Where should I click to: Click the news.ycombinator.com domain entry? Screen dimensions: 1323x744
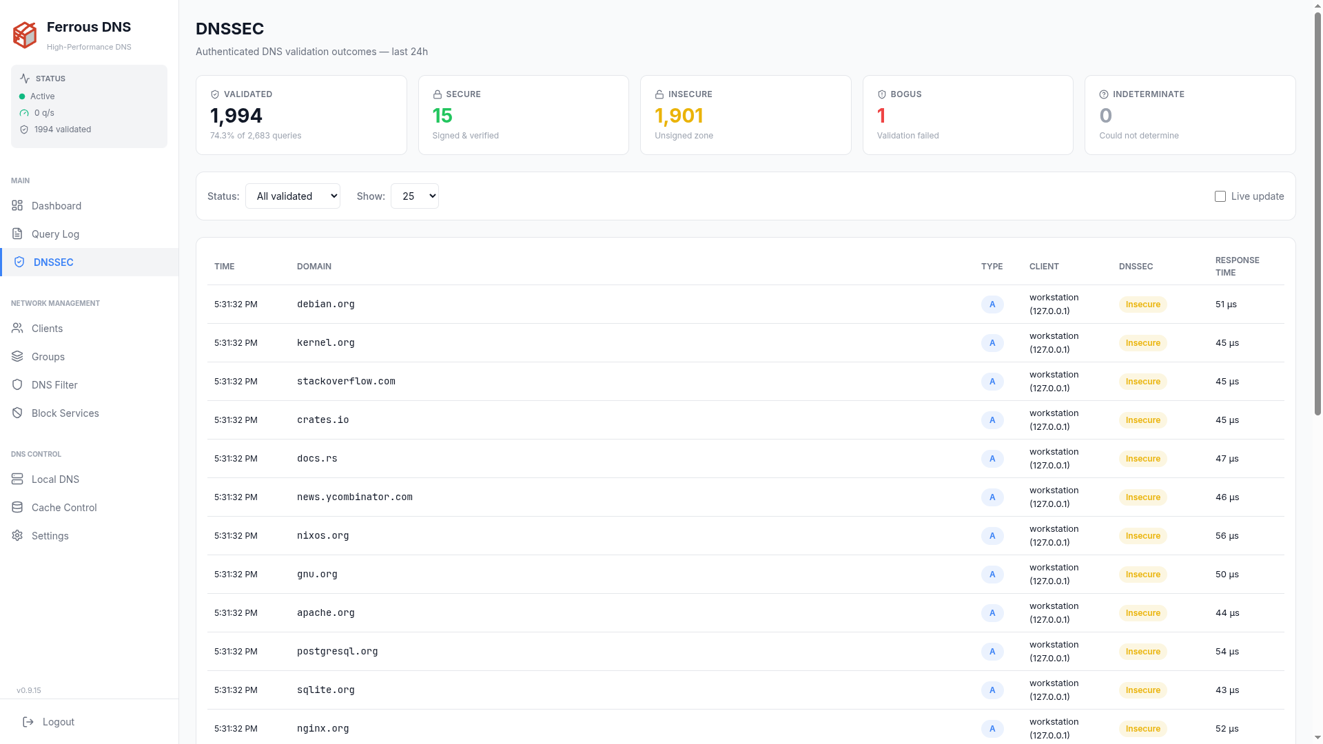[x=355, y=497]
